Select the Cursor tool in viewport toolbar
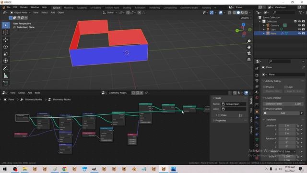Viewport: 307px width, 173px height. tap(5, 32)
